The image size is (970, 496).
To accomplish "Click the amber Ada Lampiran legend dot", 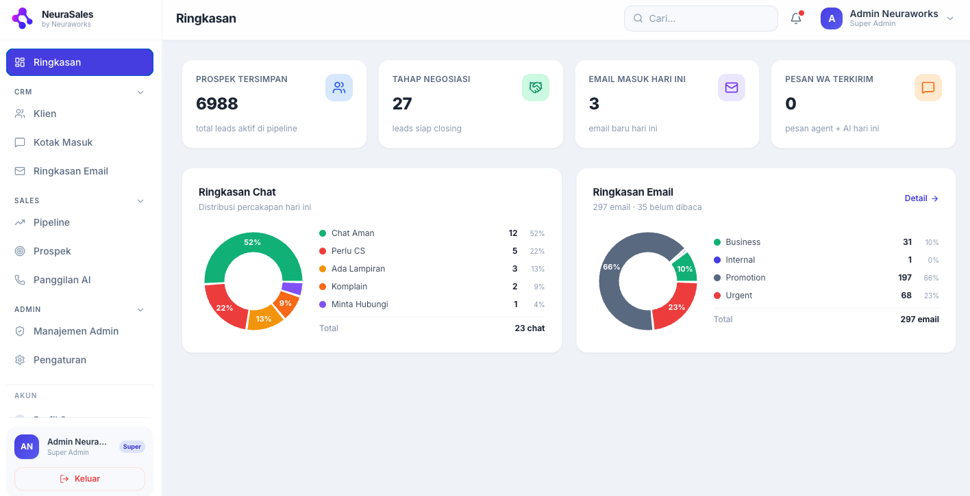I will pos(323,269).
